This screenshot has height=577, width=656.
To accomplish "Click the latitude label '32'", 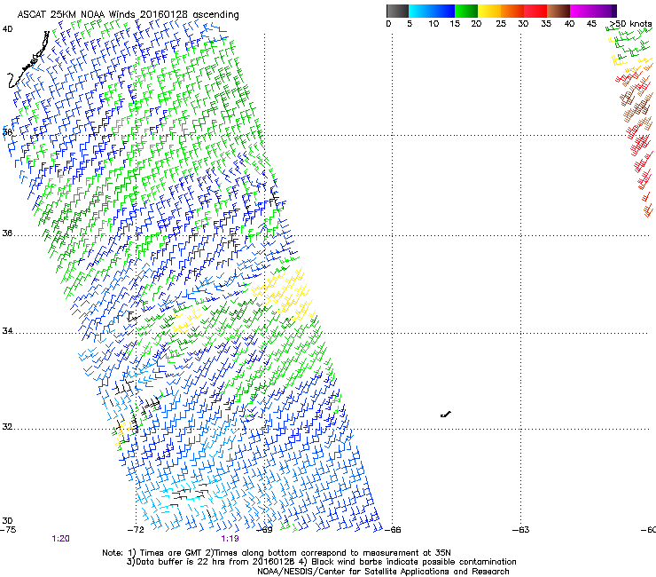I will coord(7,427).
